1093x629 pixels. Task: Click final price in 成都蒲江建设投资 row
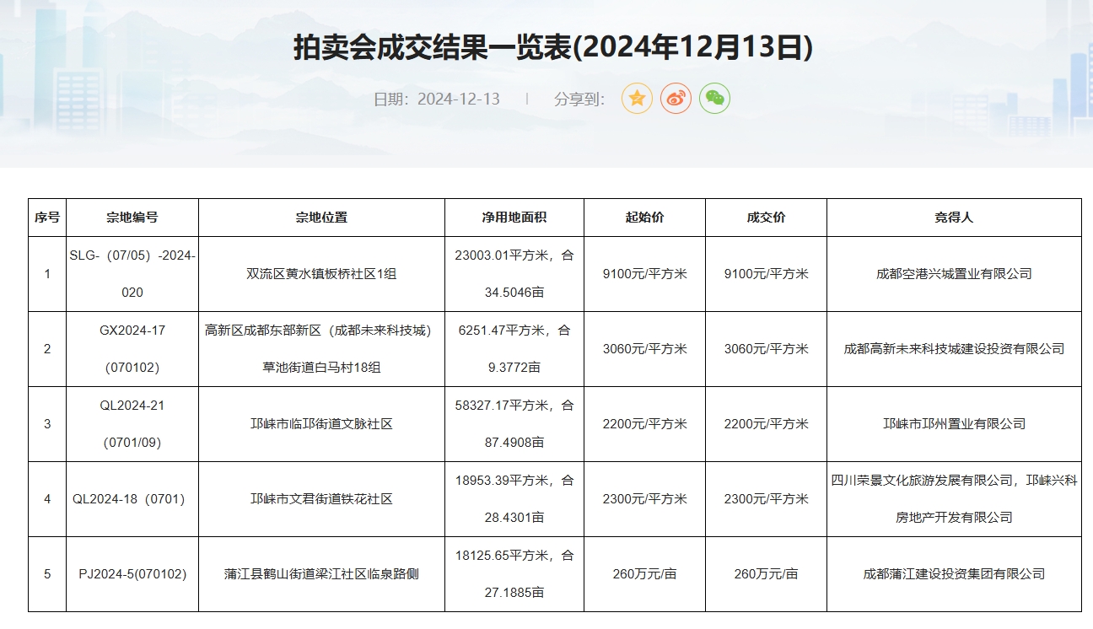pos(766,574)
